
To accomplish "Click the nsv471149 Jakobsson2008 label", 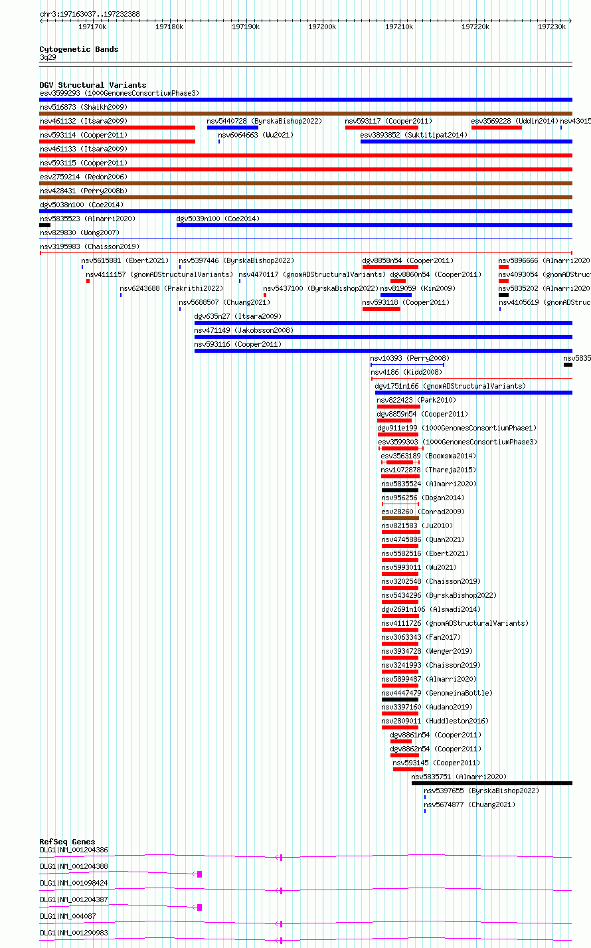I will 244,330.
